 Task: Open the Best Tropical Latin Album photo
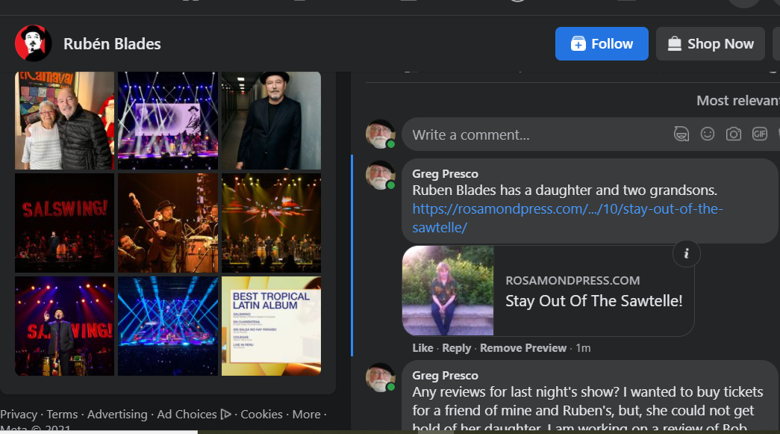271,326
